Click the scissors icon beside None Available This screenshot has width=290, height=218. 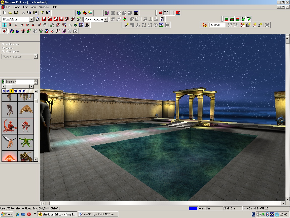point(162,19)
